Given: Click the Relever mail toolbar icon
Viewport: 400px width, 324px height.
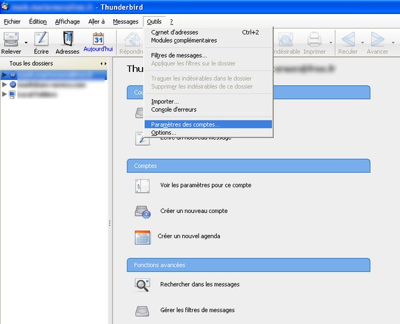Looking at the screenshot, I should pos(11,39).
